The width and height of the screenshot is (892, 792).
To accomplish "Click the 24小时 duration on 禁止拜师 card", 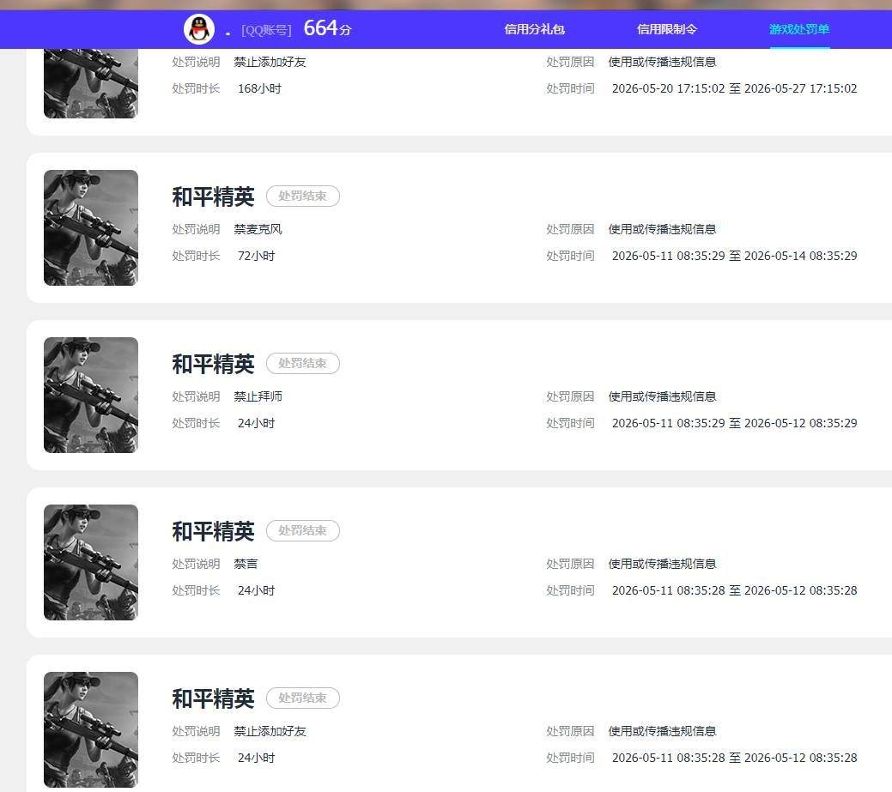I will click(x=256, y=423).
